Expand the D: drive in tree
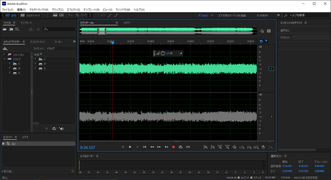Screen dimensions: 331x180 pos(10,68)
